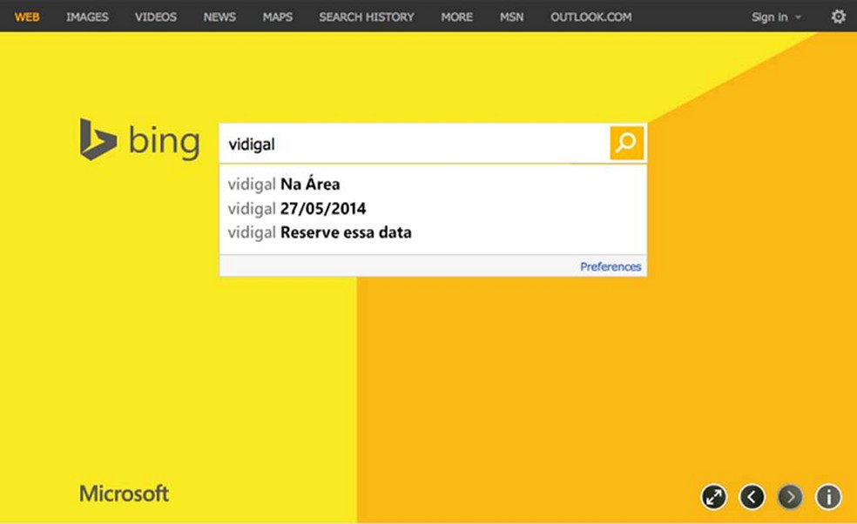
Task: Go to OUTLOOK.COM
Action: pos(591,17)
